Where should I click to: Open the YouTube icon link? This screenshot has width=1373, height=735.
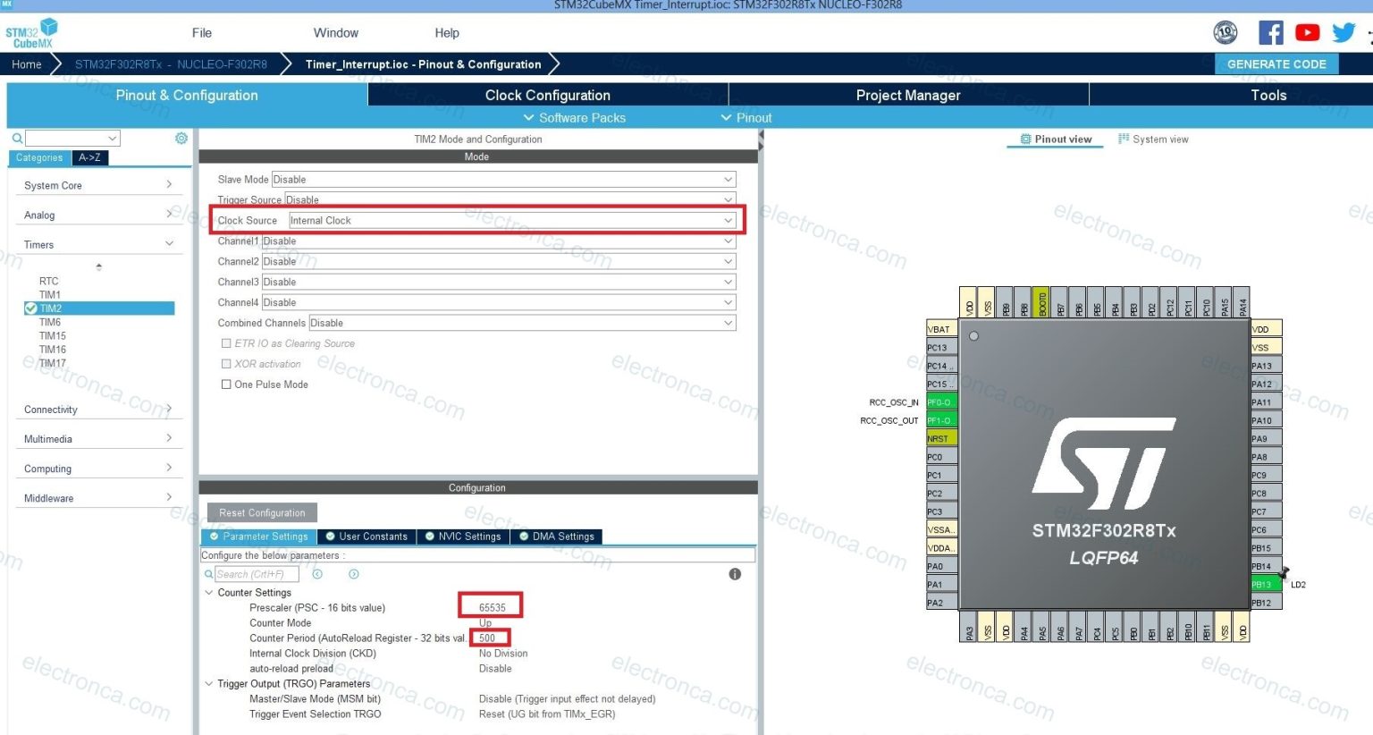tap(1307, 33)
